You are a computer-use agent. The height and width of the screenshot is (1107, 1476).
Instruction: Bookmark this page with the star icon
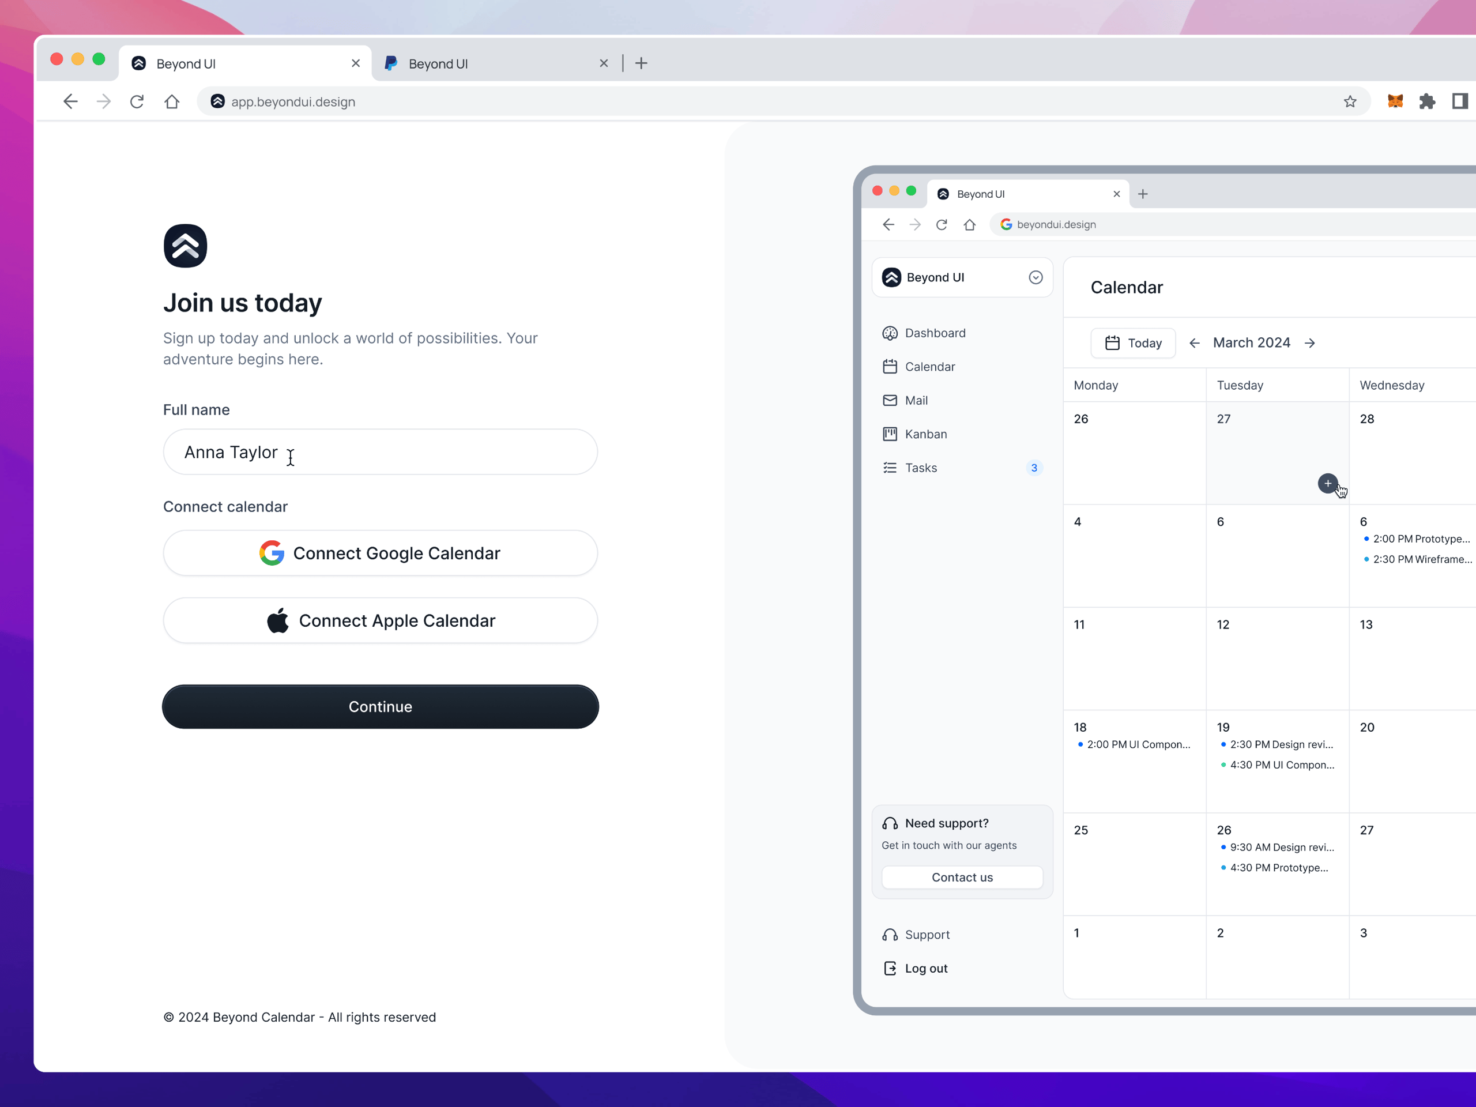coord(1350,101)
